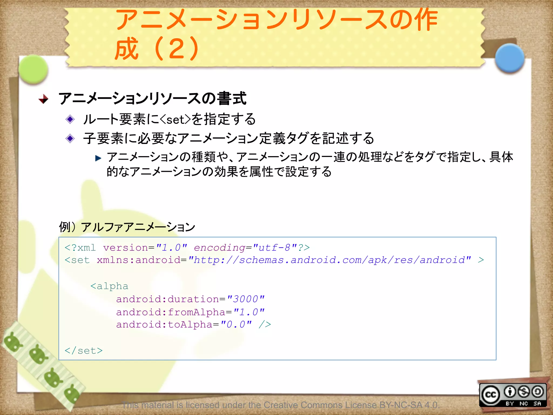
Task: Click the Creative Commons license footer text
Action: pos(281,405)
